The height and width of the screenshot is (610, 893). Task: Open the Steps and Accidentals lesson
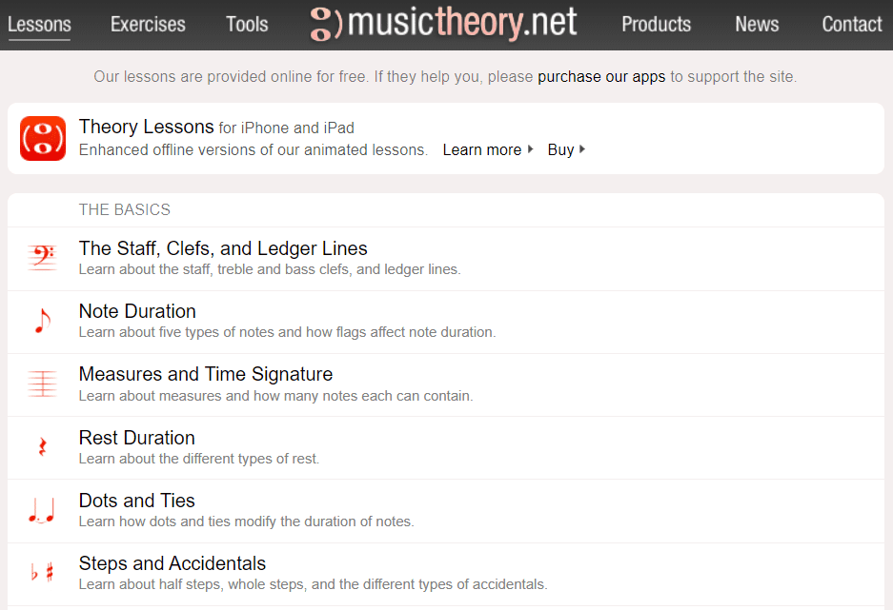pos(172,563)
